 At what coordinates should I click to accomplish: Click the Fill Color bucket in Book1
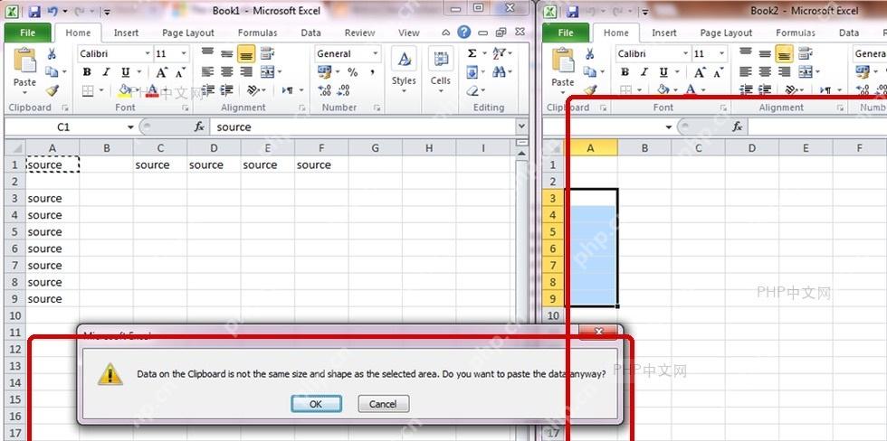point(125,89)
